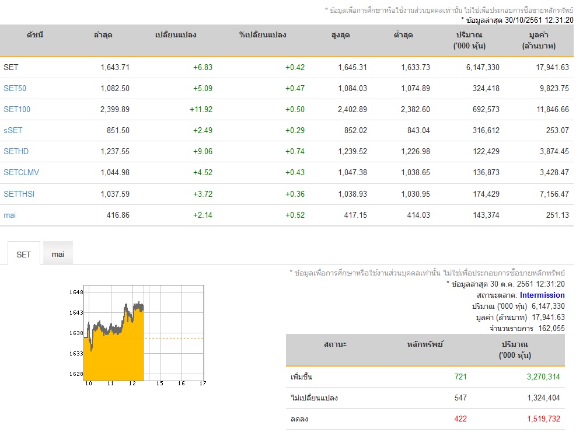The image size is (576, 439).
Task: Select the SET chart tab
Action: point(23,254)
